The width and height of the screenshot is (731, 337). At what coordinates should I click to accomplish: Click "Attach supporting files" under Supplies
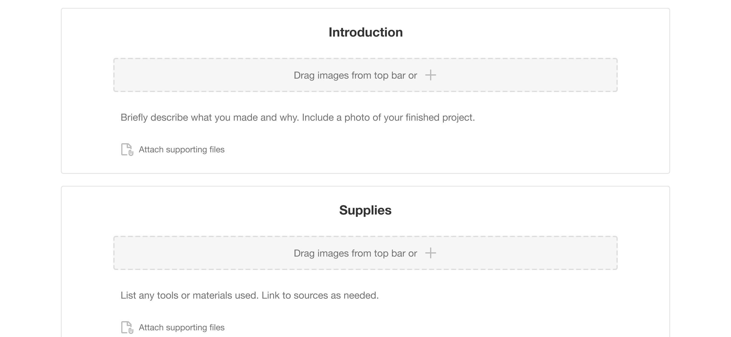[181, 327]
